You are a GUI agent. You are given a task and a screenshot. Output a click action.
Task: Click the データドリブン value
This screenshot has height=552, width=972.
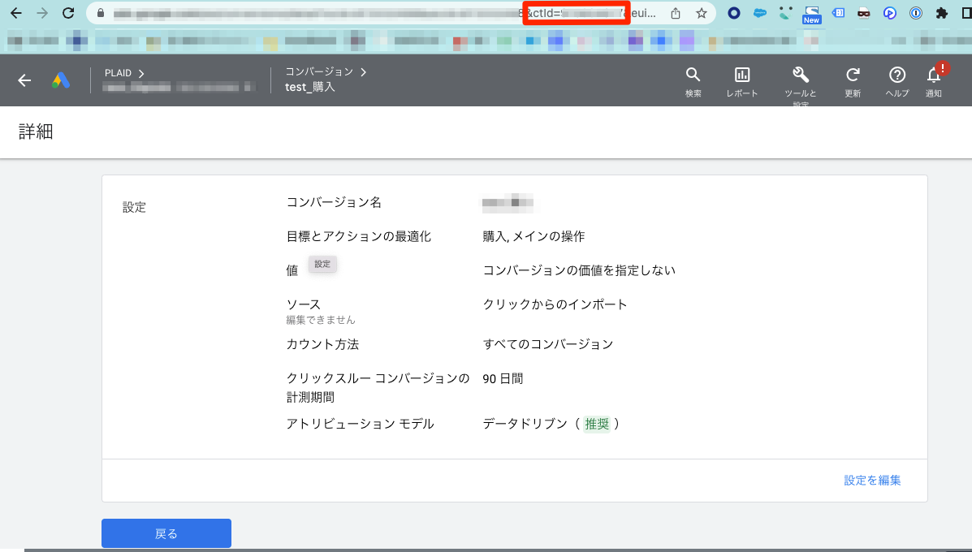525,425
